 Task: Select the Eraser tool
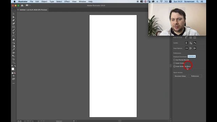tap(14, 40)
